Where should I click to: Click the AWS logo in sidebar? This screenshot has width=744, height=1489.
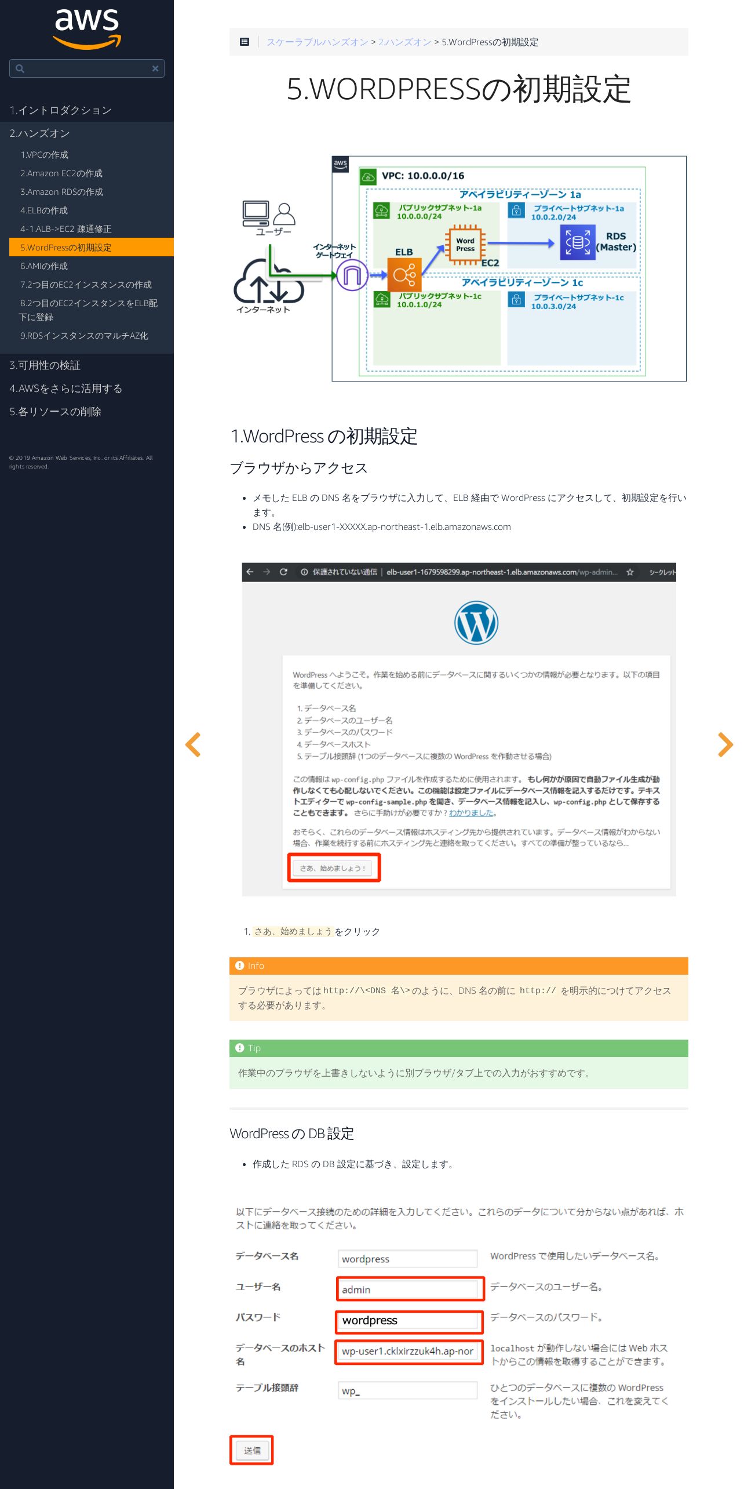tap(87, 29)
